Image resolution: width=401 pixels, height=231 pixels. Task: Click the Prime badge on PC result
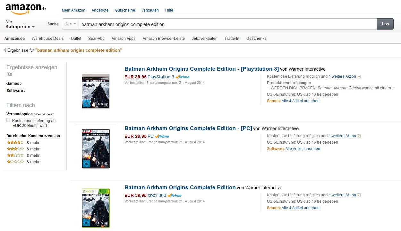click(162, 136)
